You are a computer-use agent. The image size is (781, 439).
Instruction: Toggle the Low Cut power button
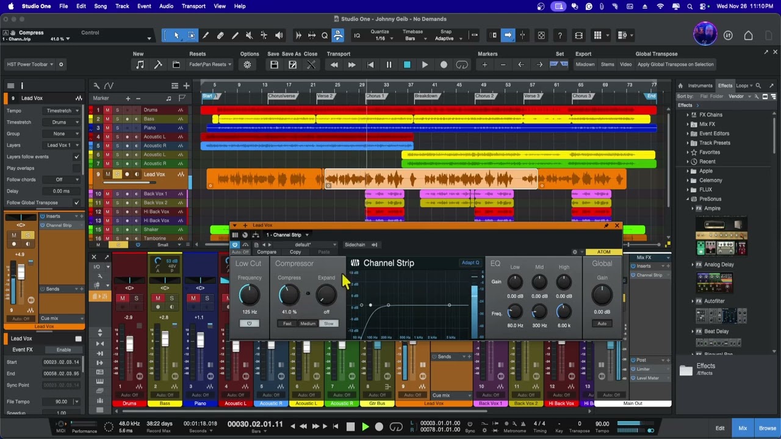point(249,323)
